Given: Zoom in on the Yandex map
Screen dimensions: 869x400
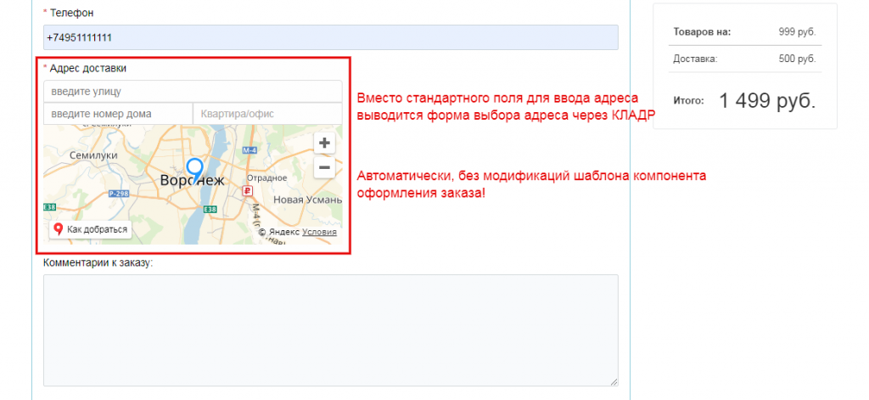Looking at the screenshot, I should pyautogui.click(x=323, y=143).
